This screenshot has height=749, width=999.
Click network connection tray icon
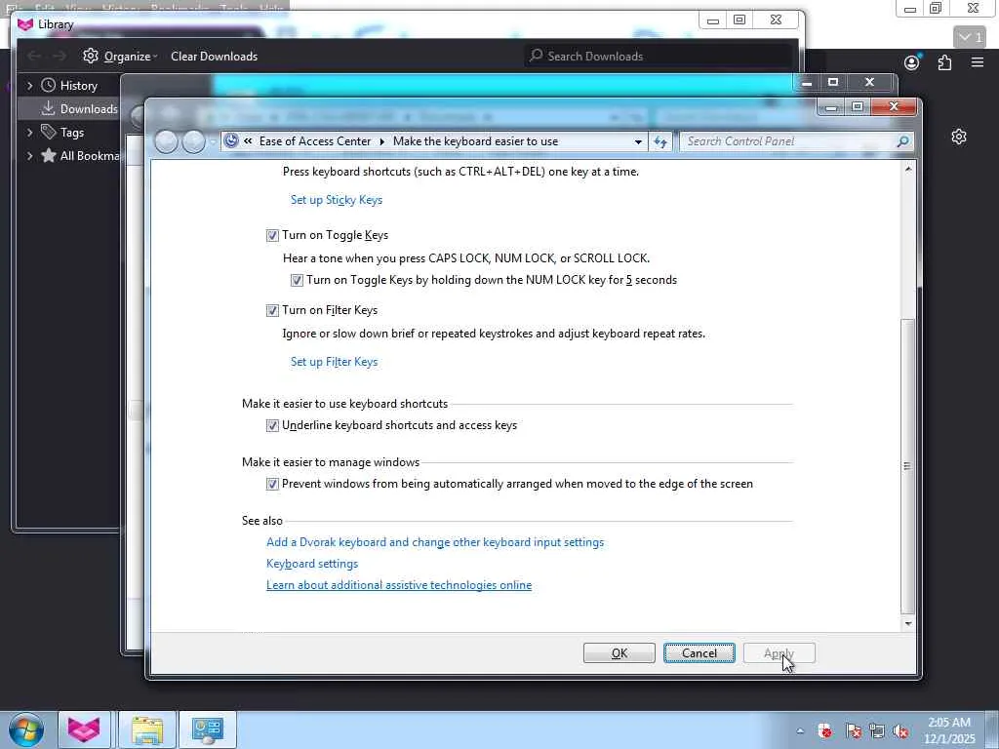coord(877,731)
